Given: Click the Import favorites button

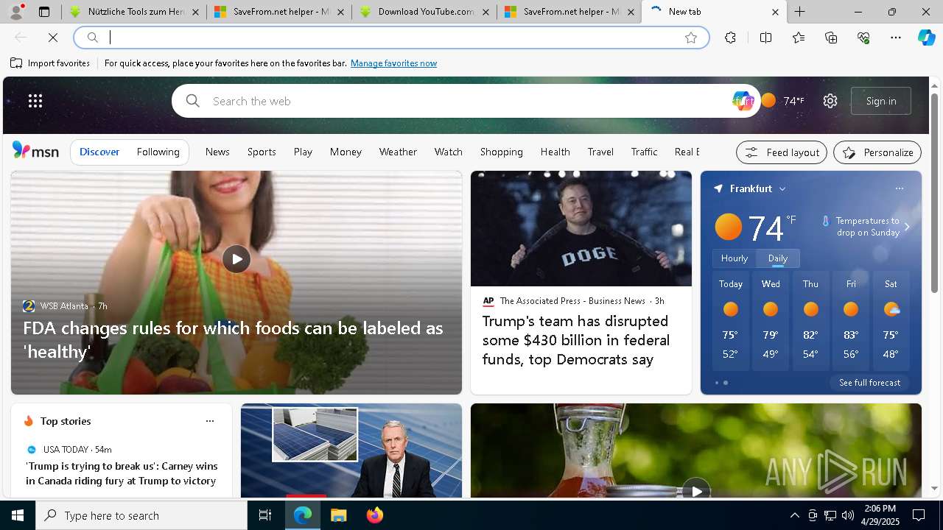Looking at the screenshot, I should tap(50, 63).
